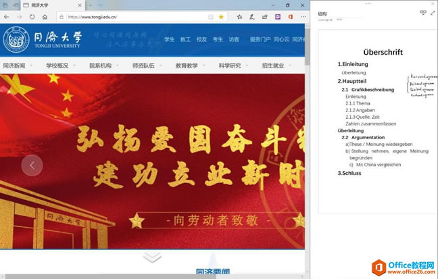Open the 同济新闻 menu
438x279 pixels.
[x=14, y=66]
